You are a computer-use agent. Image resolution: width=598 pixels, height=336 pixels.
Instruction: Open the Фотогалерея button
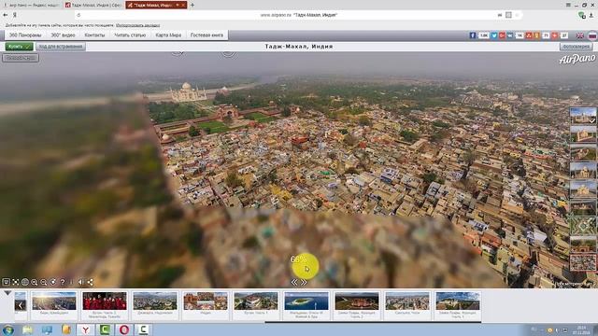click(576, 47)
